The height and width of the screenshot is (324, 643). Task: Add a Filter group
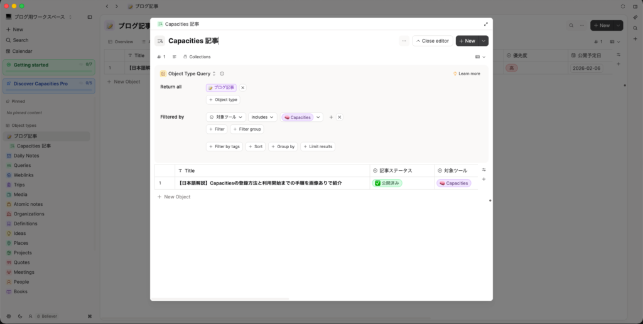(247, 129)
